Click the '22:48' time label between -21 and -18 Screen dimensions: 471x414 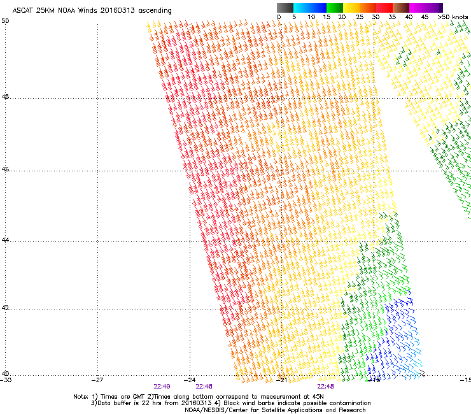pos(326,387)
